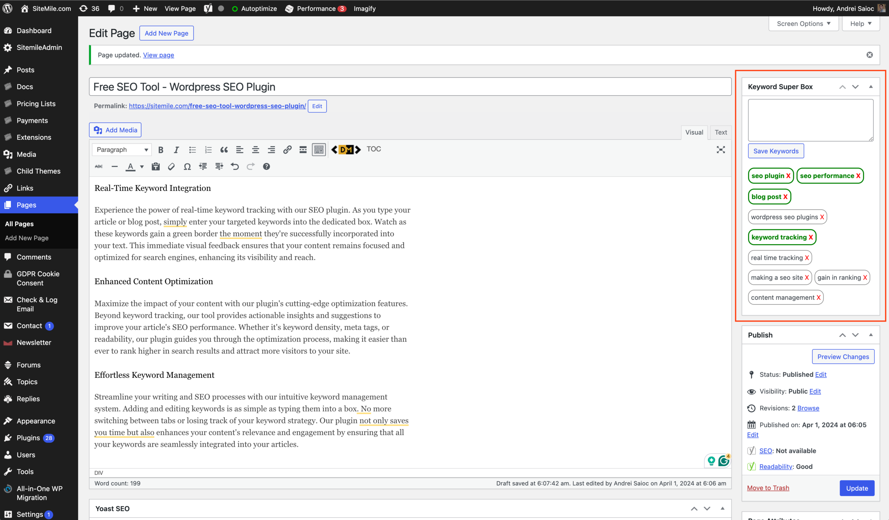Insert Read More tag

tap(303, 150)
